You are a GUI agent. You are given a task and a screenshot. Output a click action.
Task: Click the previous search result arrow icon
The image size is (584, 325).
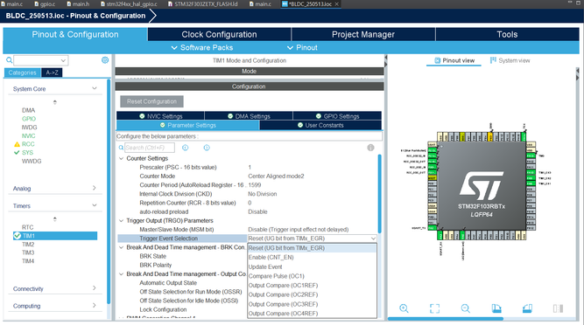185,148
